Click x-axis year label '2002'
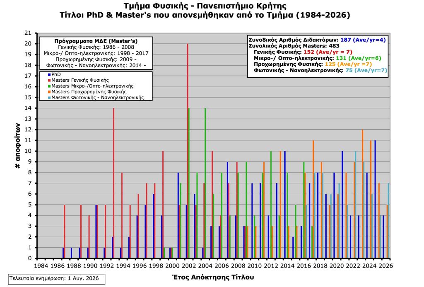Image resolution: width=424 pixels, height=287 pixels. click(189, 266)
